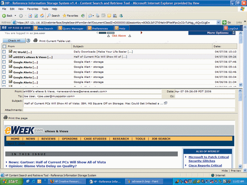Check the Google Alerts 02:46 row checkbox
Screen dimensions: 247x185
click(4, 72)
